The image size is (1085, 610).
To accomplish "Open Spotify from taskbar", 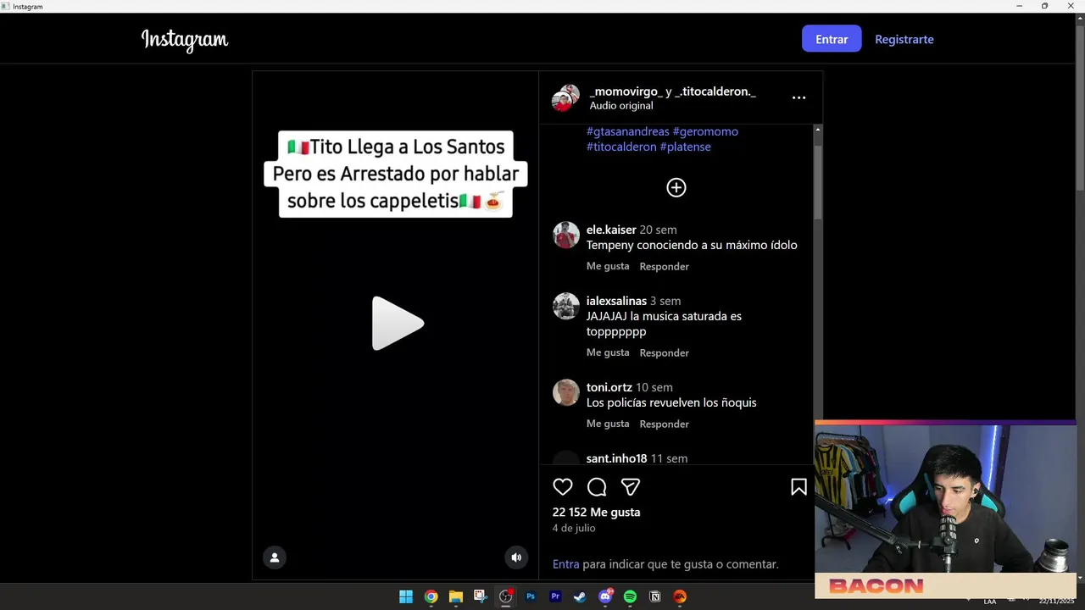I will tap(630, 596).
